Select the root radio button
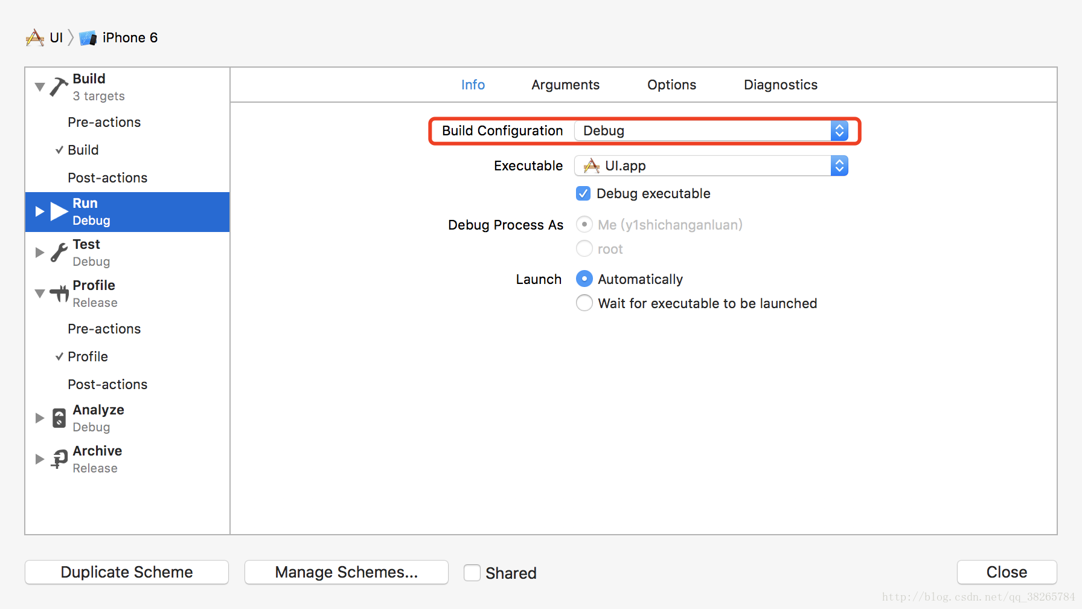Viewport: 1082px width, 609px height. [x=584, y=248]
